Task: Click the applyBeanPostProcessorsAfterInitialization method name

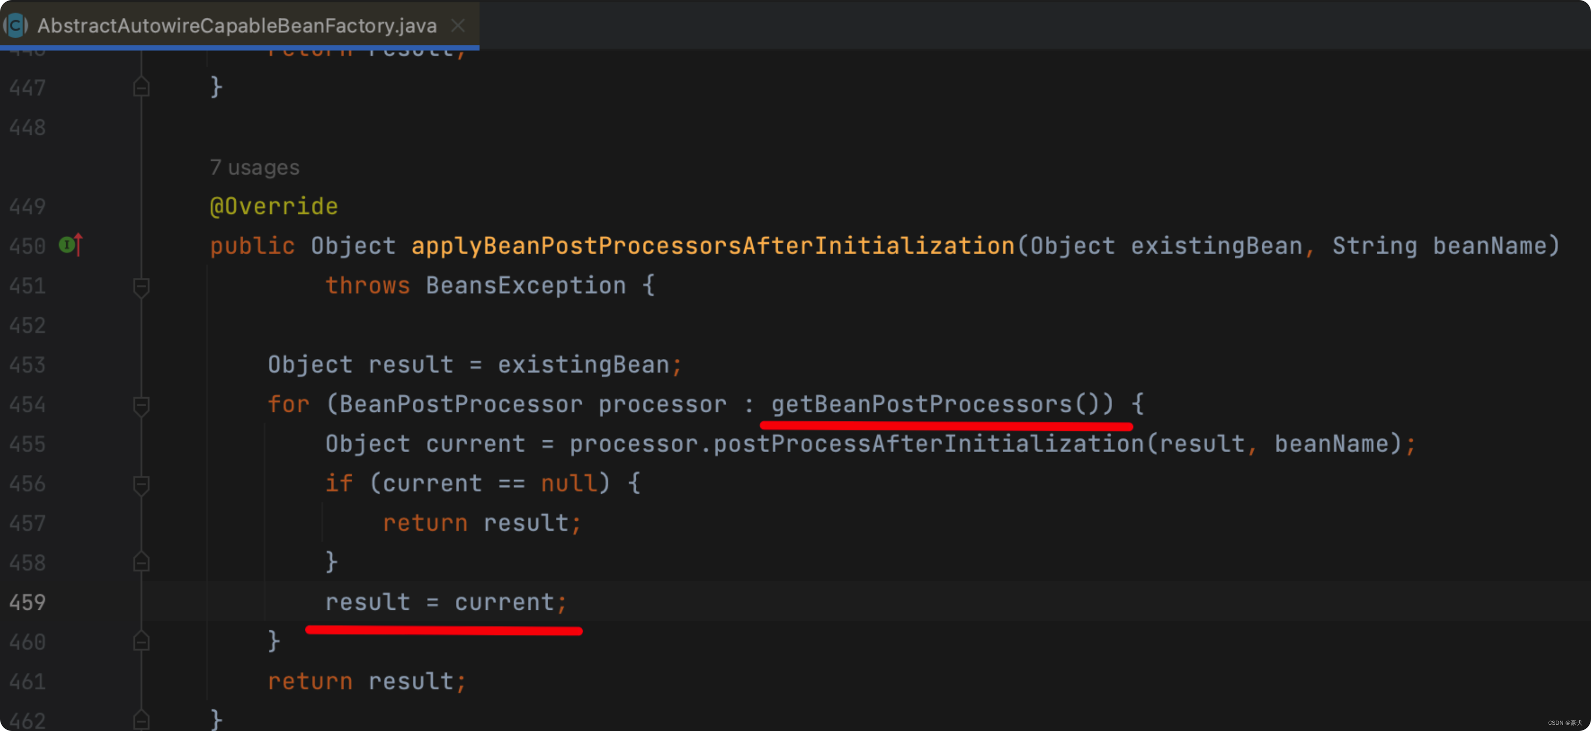Action: click(x=712, y=246)
